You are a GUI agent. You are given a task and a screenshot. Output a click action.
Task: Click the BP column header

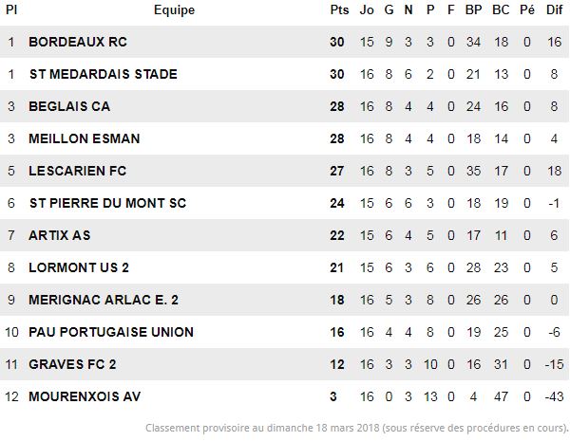pos(474,9)
